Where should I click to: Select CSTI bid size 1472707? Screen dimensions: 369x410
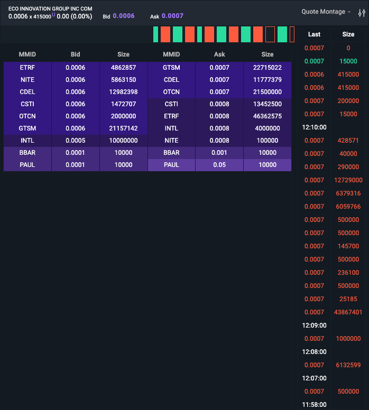point(124,104)
